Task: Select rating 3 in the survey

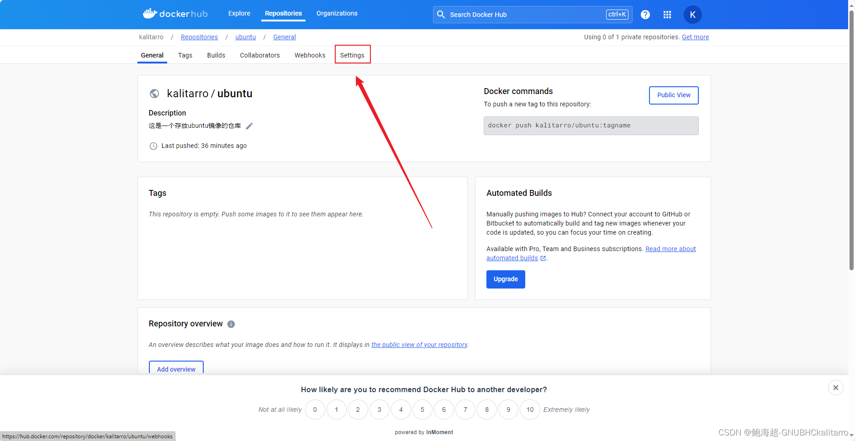Action: [x=380, y=409]
